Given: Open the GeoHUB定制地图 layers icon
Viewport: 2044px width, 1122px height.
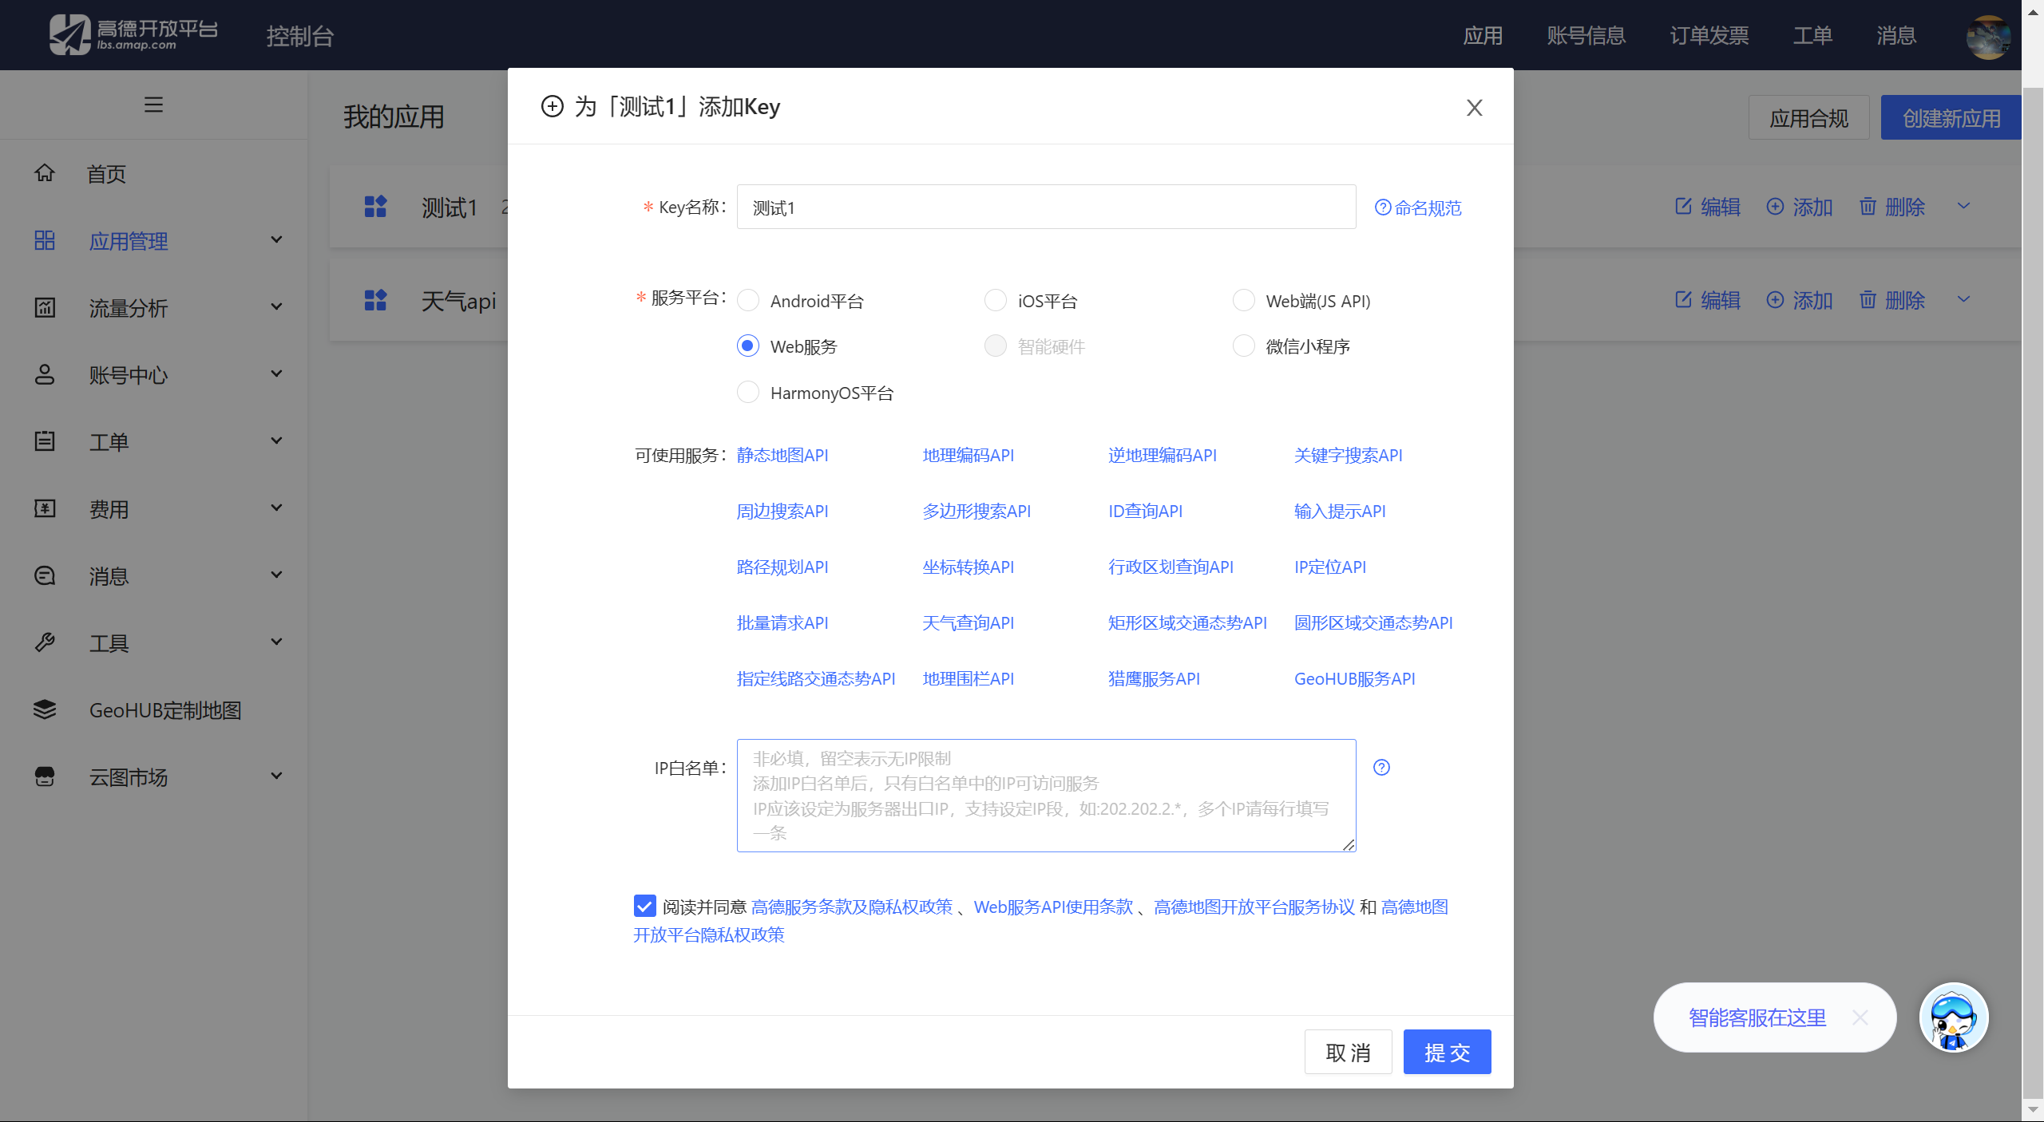Looking at the screenshot, I should click(x=45, y=710).
